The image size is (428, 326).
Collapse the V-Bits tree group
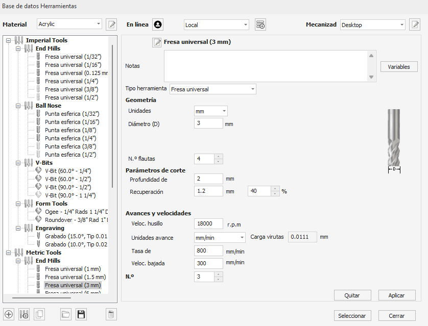18,163
